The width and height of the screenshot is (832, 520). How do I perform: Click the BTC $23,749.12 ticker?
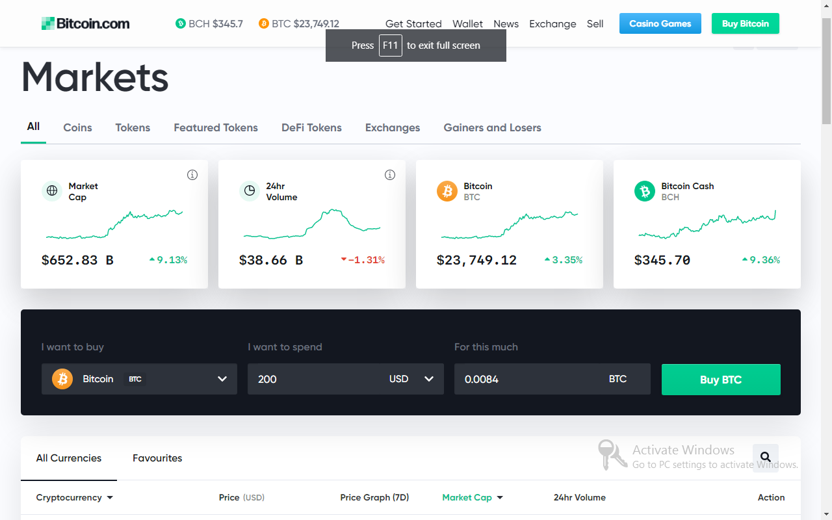[299, 23]
